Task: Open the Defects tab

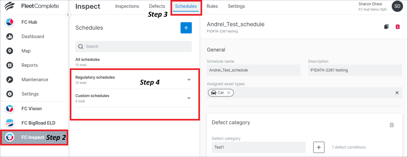Action: [157, 6]
